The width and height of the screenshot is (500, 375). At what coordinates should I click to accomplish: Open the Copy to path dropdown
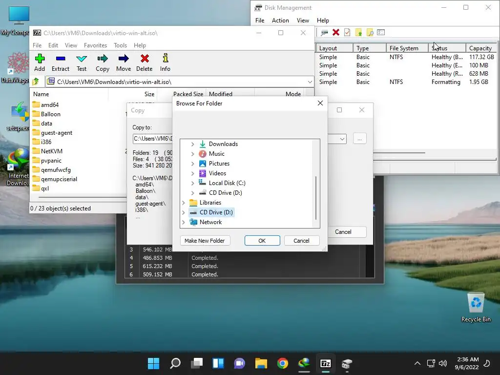tap(342, 139)
